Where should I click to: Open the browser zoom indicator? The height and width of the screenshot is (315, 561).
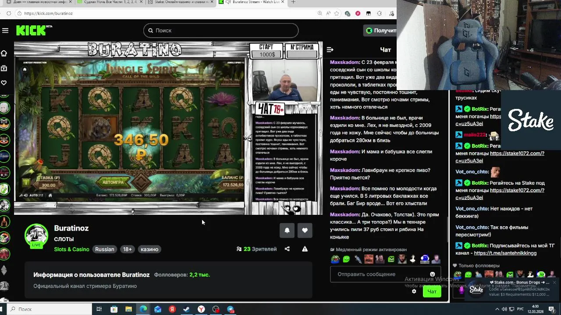(x=320, y=13)
